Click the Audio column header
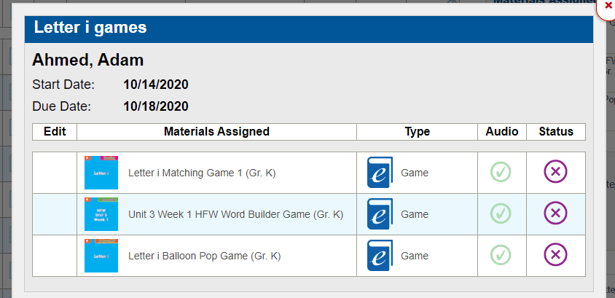This screenshot has width=615, height=298. (502, 132)
